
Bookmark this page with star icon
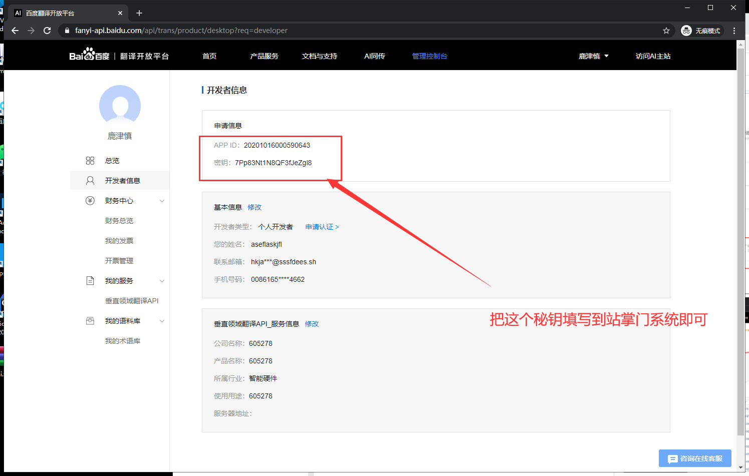[x=666, y=31]
